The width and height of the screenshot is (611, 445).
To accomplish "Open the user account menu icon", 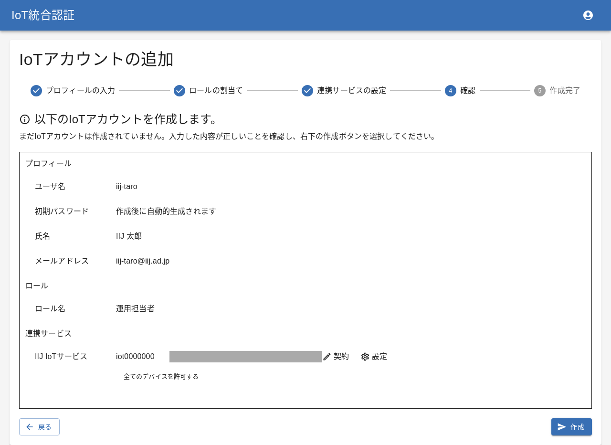I will click(588, 15).
